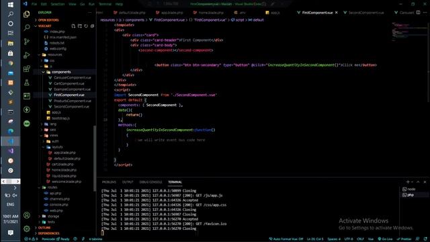430x242 pixels.
Task: Click Ln 20, Col 5 cursor position
Action: pyautogui.click(x=315, y=239)
